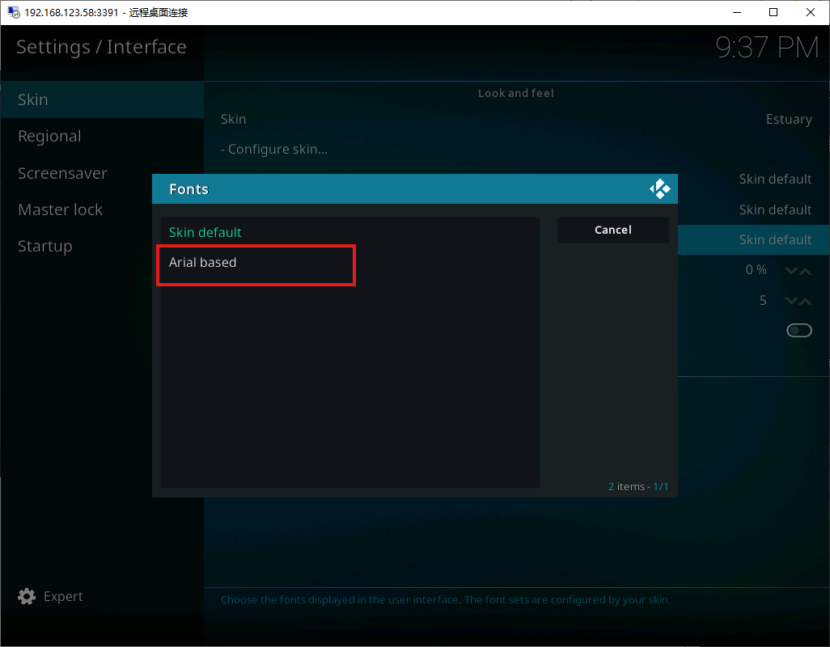Image resolution: width=830 pixels, height=647 pixels.
Task: Click the Expert settings level gear icon
Action: 27,596
